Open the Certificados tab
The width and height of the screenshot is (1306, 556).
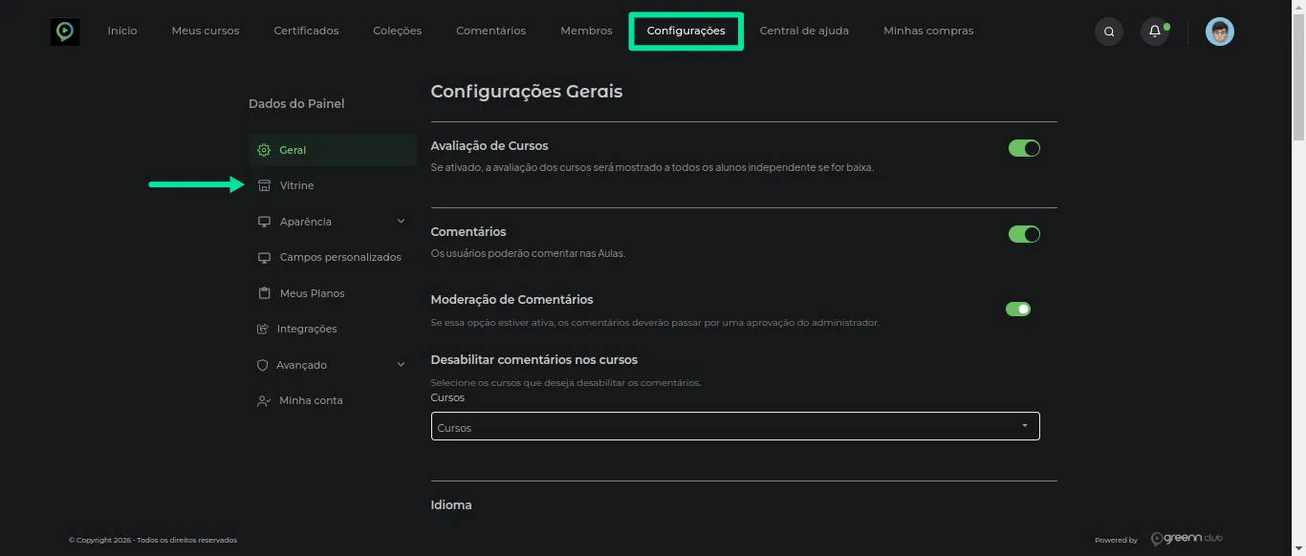point(306,31)
